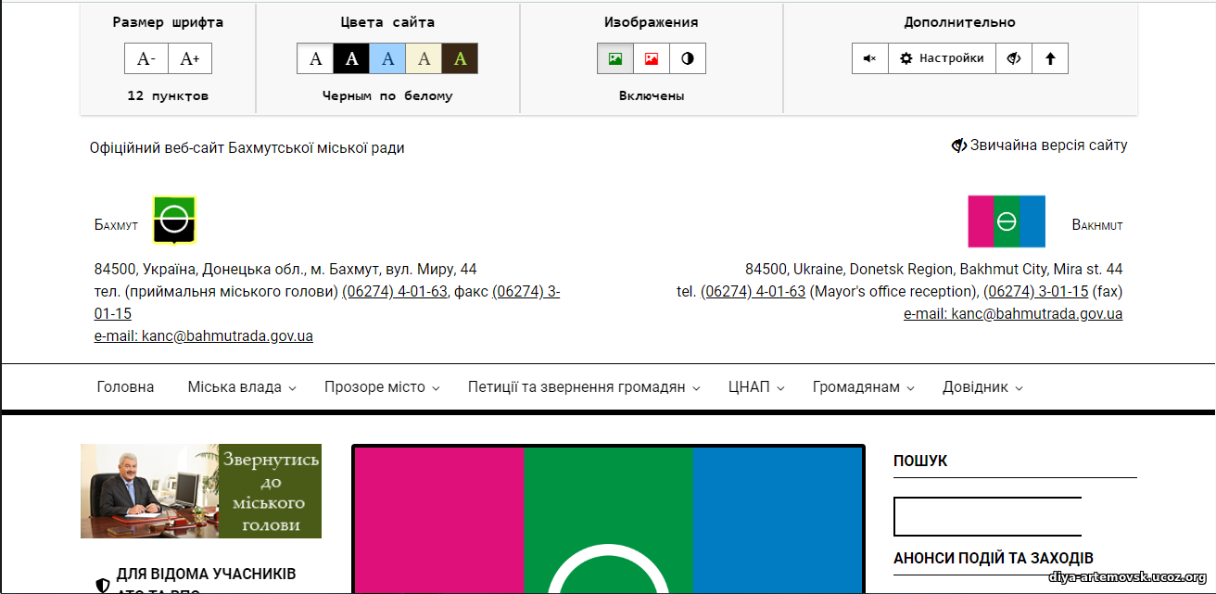The height and width of the screenshot is (594, 1216).
Task: Increase font size with A+ button
Action: (x=190, y=58)
